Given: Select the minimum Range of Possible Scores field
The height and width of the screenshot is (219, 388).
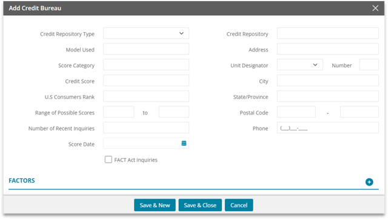Looking at the screenshot, I should (119, 112).
